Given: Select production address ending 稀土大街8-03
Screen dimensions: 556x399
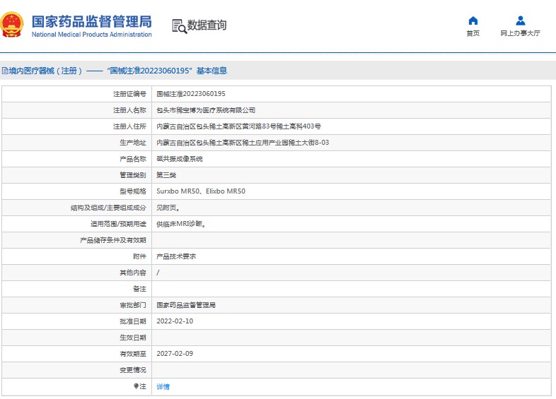Looking at the screenshot, I should (x=243, y=143).
